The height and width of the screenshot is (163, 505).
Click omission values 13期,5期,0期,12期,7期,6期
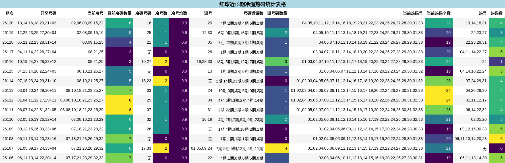pyautogui.click(x=240, y=62)
